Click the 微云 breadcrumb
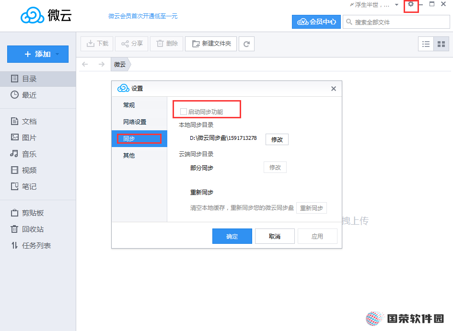 [120, 64]
